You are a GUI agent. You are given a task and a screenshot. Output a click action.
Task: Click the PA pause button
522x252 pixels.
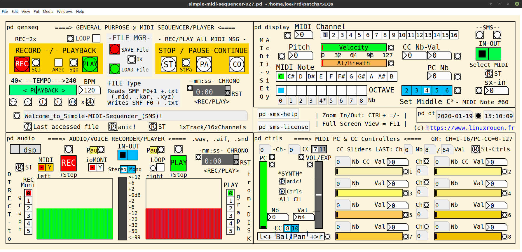coord(204,64)
